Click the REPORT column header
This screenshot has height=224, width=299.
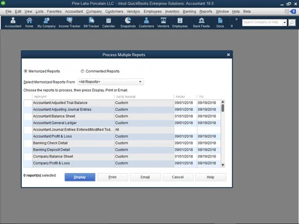pyautogui.click(x=40, y=97)
